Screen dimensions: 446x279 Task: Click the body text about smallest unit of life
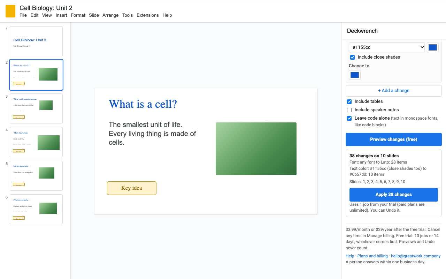coord(153,134)
